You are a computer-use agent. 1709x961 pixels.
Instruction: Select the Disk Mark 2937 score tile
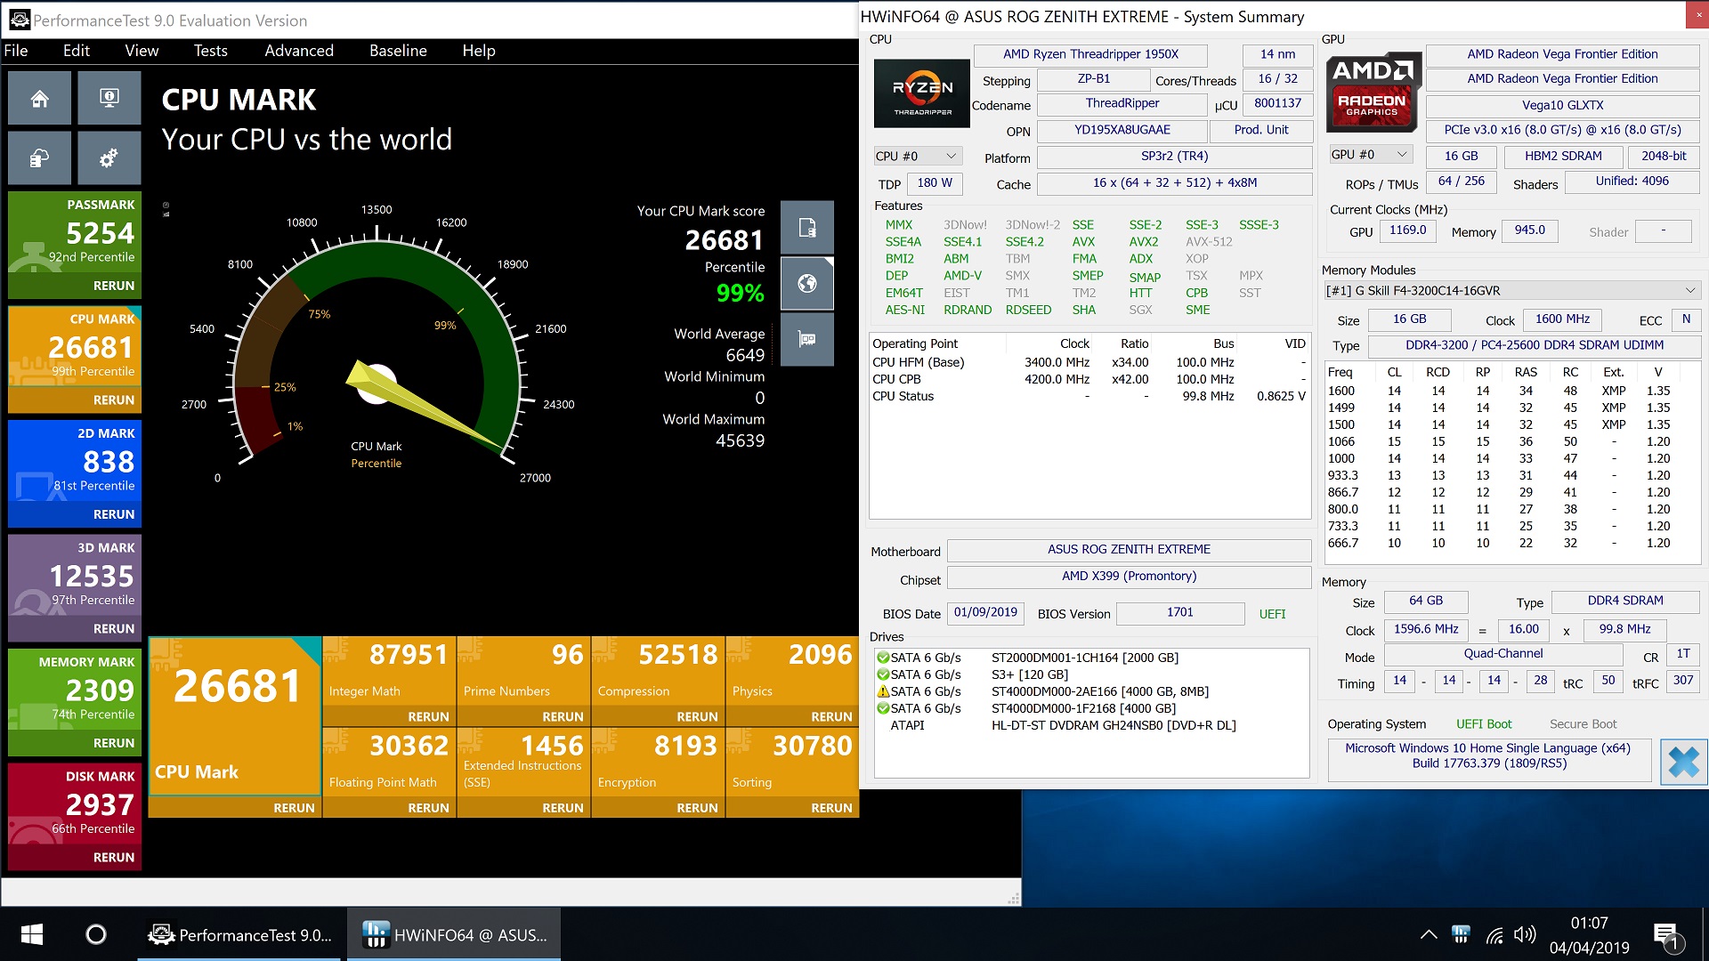[75, 804]
